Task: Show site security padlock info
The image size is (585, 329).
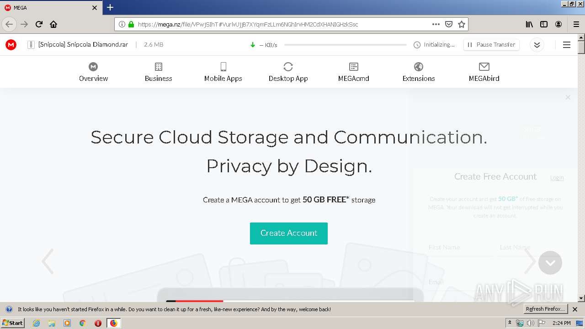Action: tap(131, 24)
